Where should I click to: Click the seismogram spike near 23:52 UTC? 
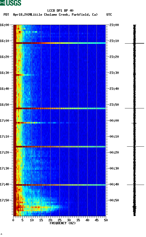pos(134,108)
